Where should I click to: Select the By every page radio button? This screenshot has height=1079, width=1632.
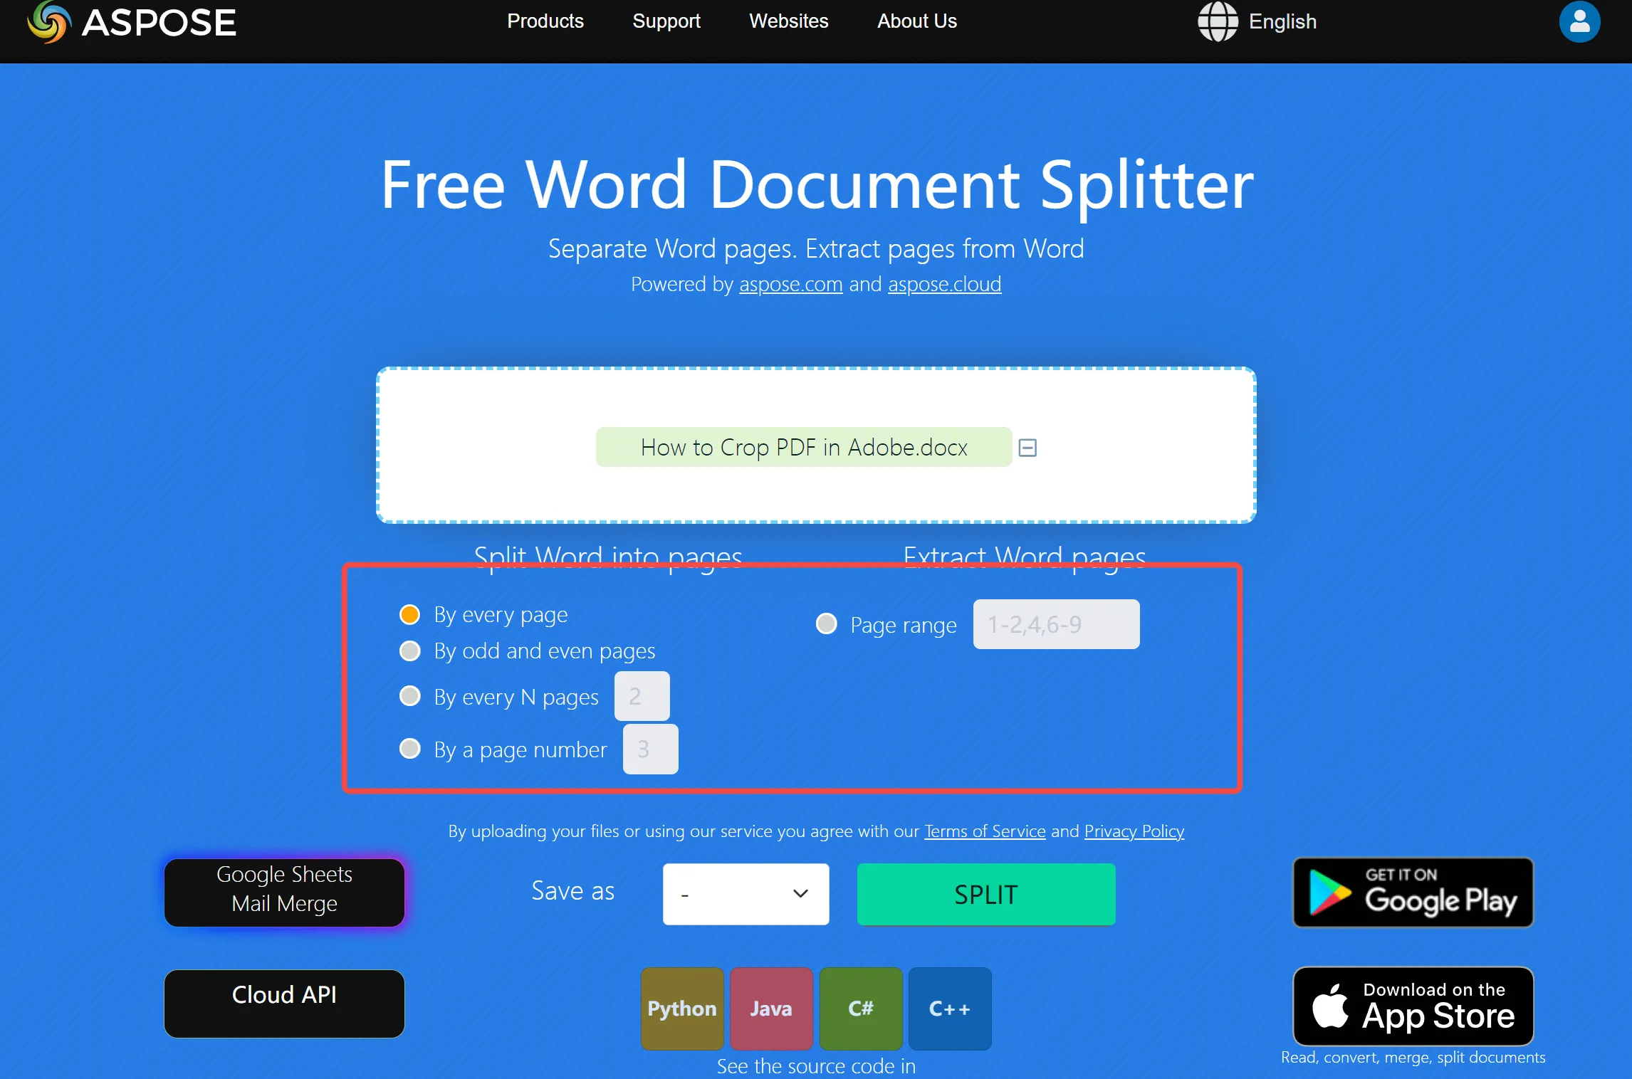click(409, 614)
